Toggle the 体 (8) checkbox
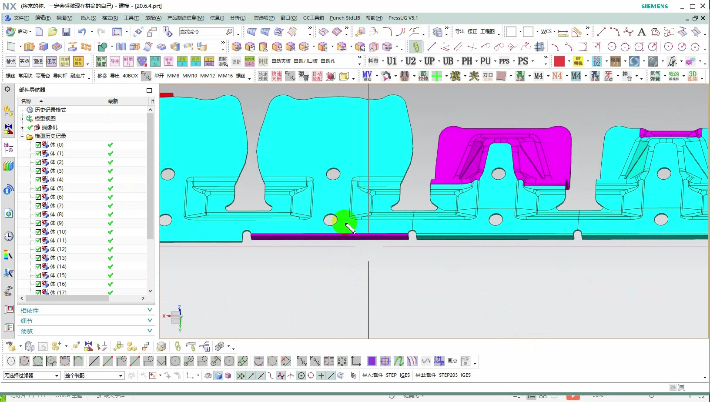Image resolution: width=710 pixels, height=402 pixels. 38,214
